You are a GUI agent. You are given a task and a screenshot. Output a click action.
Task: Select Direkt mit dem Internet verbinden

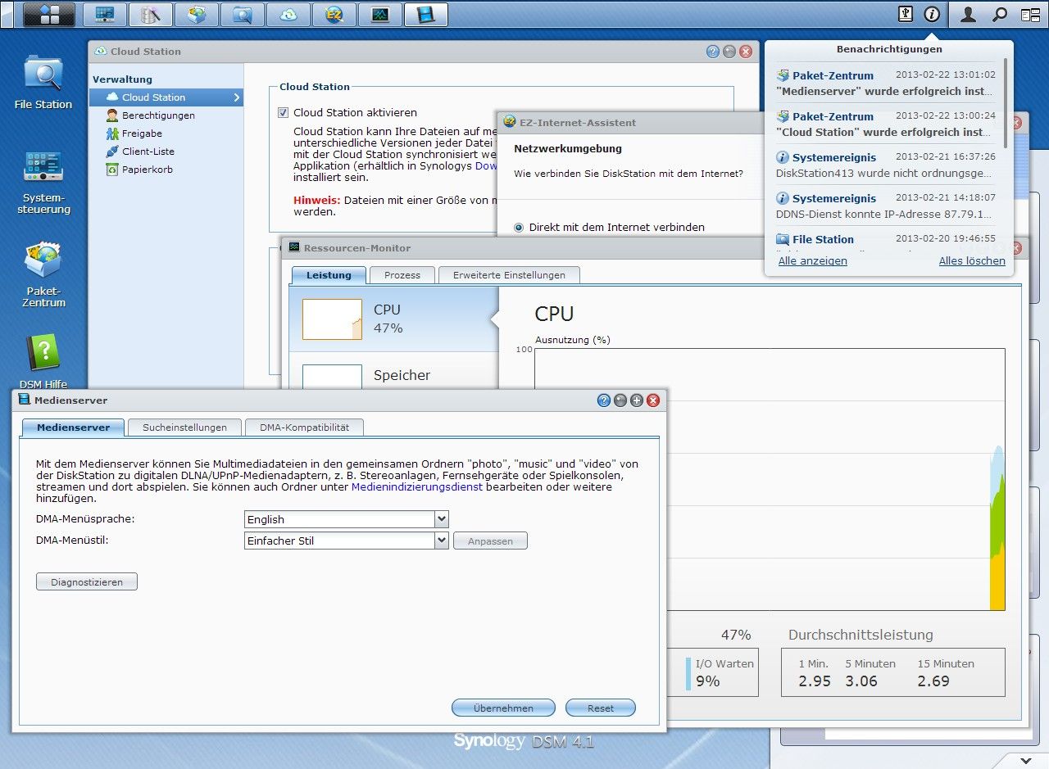pyautogui.click(x=519, y=228)
